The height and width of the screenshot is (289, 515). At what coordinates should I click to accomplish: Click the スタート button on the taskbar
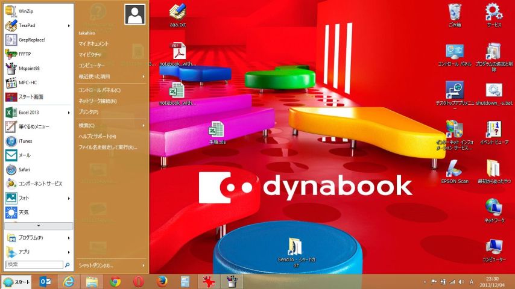16,282
